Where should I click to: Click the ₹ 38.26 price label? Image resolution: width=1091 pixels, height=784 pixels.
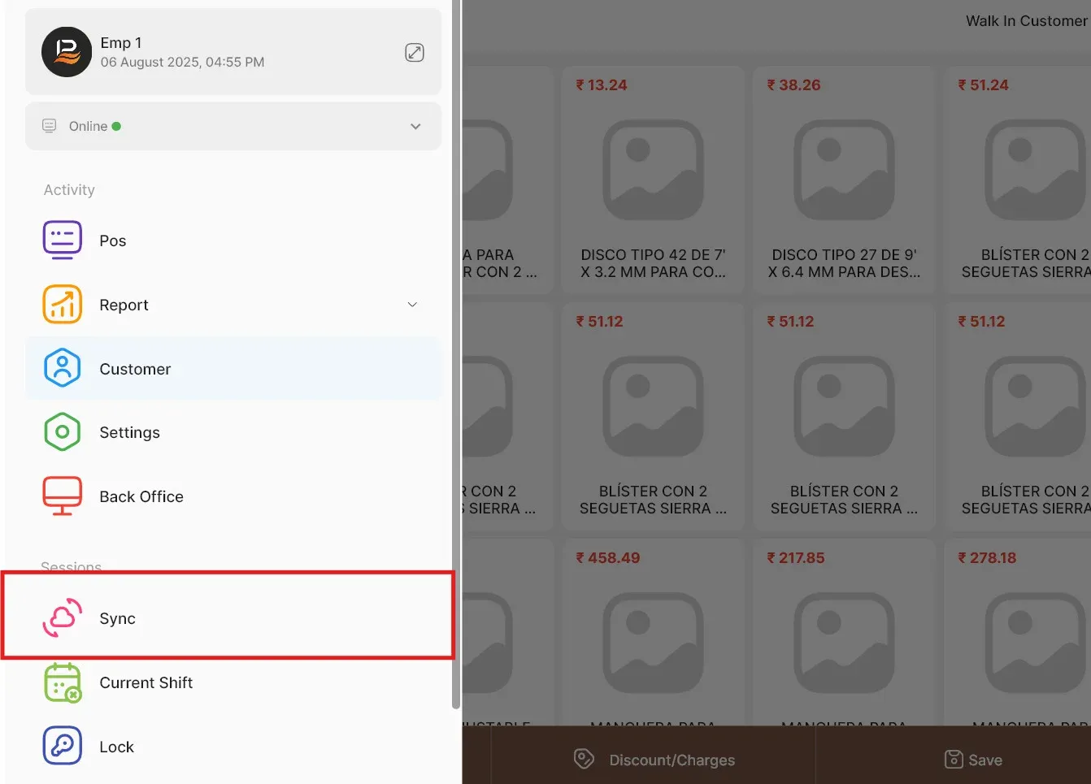793,85
